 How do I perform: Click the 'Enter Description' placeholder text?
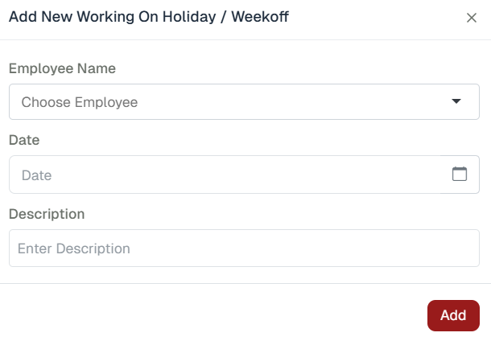point(74,248)
